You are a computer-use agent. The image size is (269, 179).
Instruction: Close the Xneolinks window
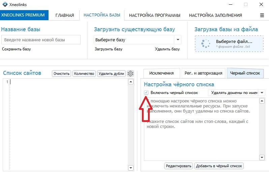[x=261, y=4]
